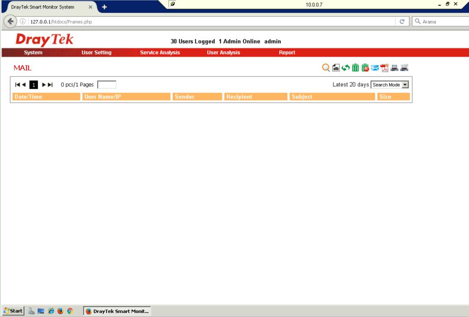Viewport: 469px width, 317px height.
Task: Open the Report menu
Action: (287, 53)
